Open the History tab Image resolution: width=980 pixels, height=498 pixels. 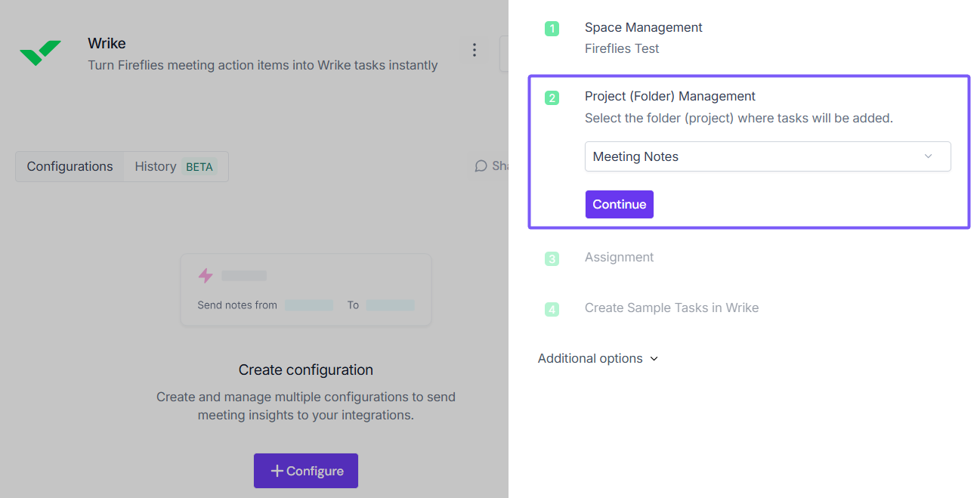156,166
